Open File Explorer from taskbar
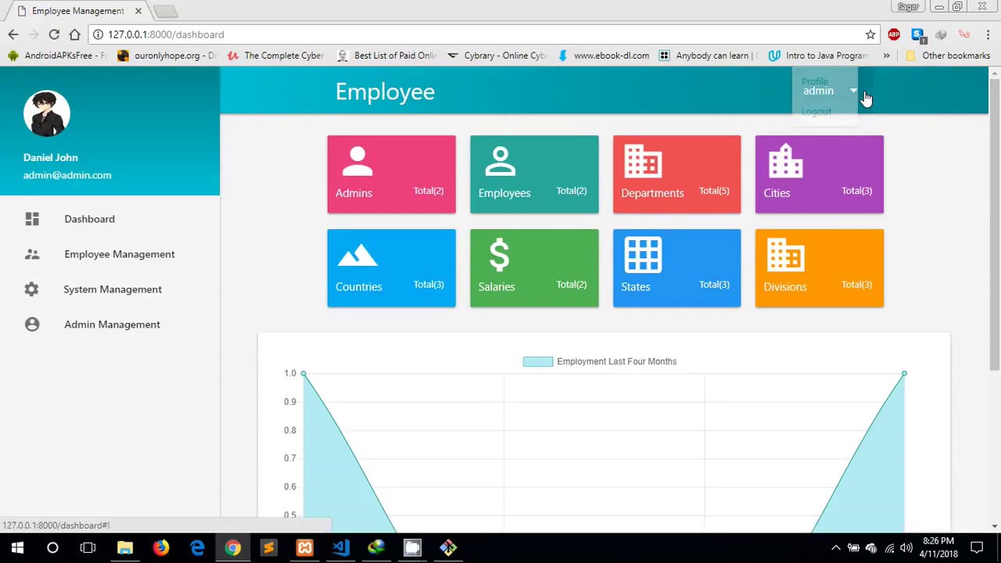1001x563 pixels. tap(125, 547)
